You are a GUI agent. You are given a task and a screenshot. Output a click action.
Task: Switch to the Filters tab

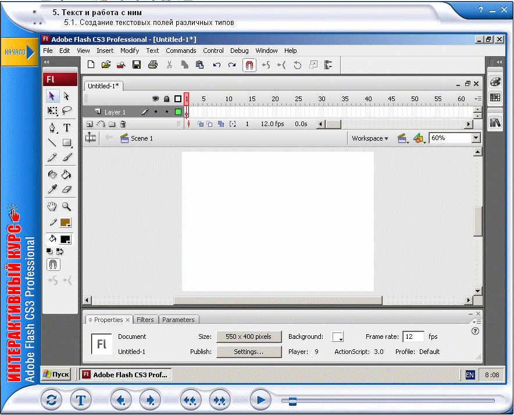[145, 319]
